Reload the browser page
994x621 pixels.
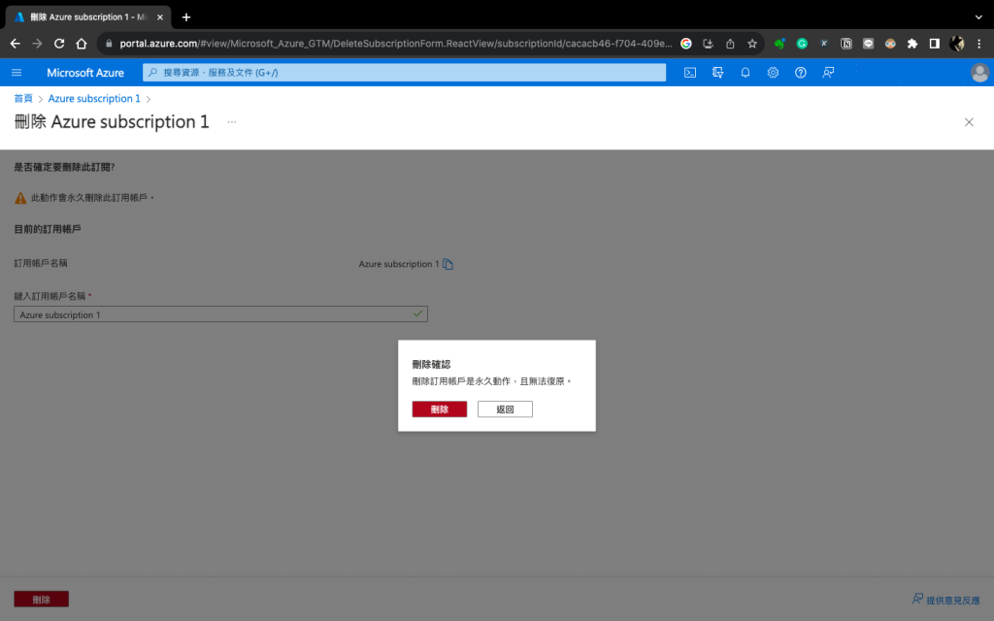(59, 44)
